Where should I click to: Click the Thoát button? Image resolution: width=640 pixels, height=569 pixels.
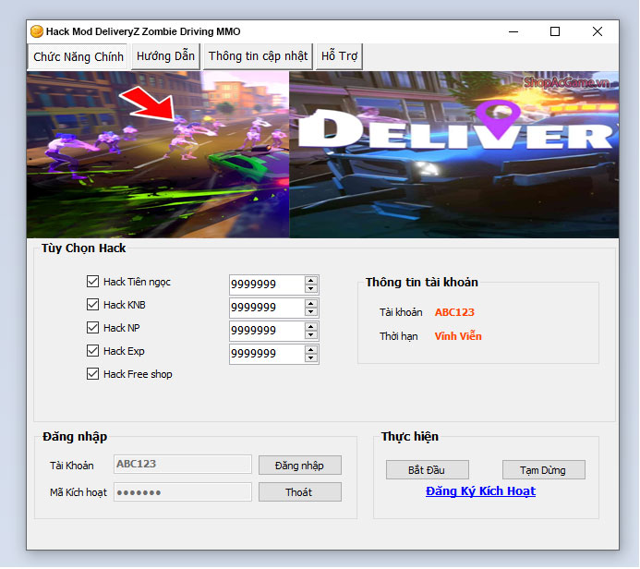(x=300, y=492)
